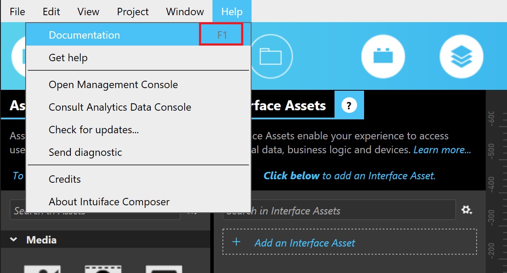Screen dimensions: 507x273
Task: Open the Window menu
Action: [185, 12]
